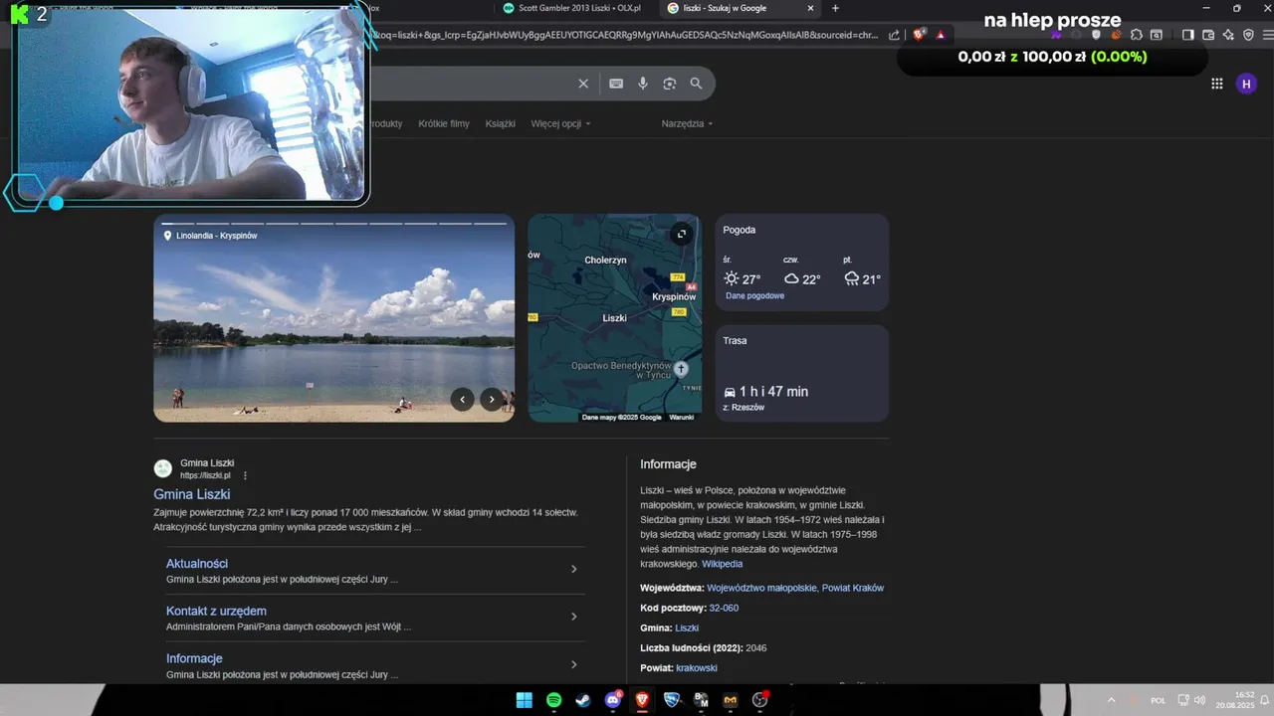Select Wednesday 27° weather forecast
The height and width of the screenshot is (716, 1274).
coord(743,271)
